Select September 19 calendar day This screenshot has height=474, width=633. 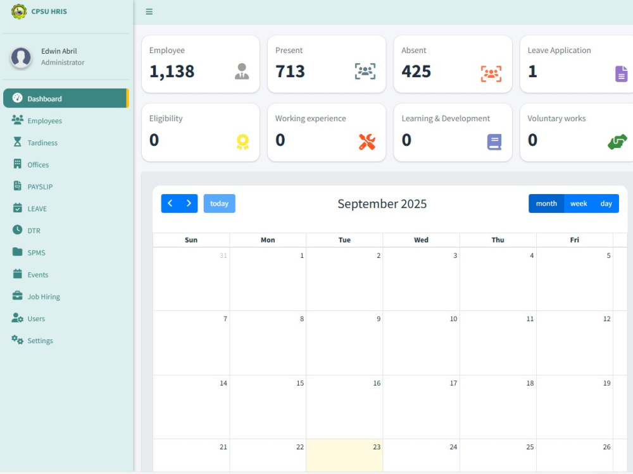pyautogui.click(x=575, y=407)
